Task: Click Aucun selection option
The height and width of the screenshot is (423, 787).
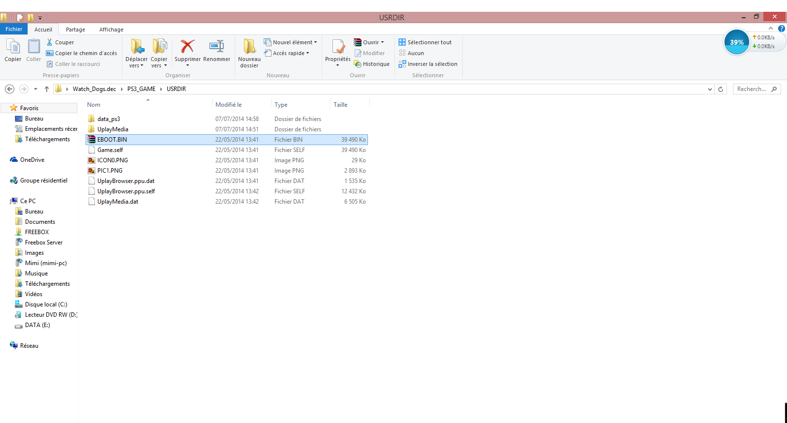Action: pos(411,53)
